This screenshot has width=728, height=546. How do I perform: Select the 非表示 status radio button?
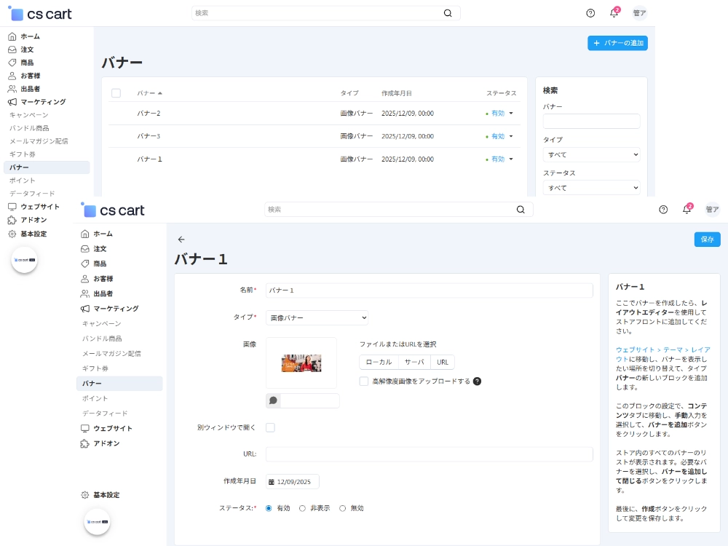[x=303, y=508]
